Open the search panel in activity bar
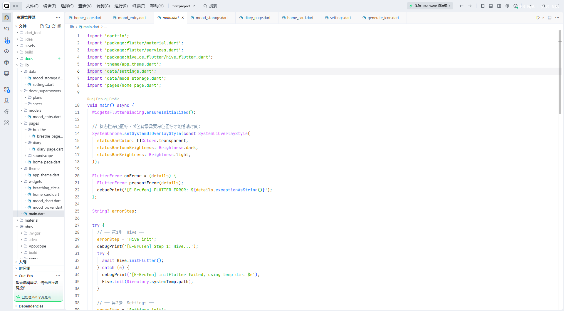 coord(6,29)
